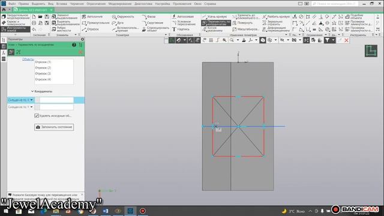The height and width of the screenshot is (216, 384).
Task: Click the undo arrow icon
Action: pyautogui.click(x=34, y=29)
